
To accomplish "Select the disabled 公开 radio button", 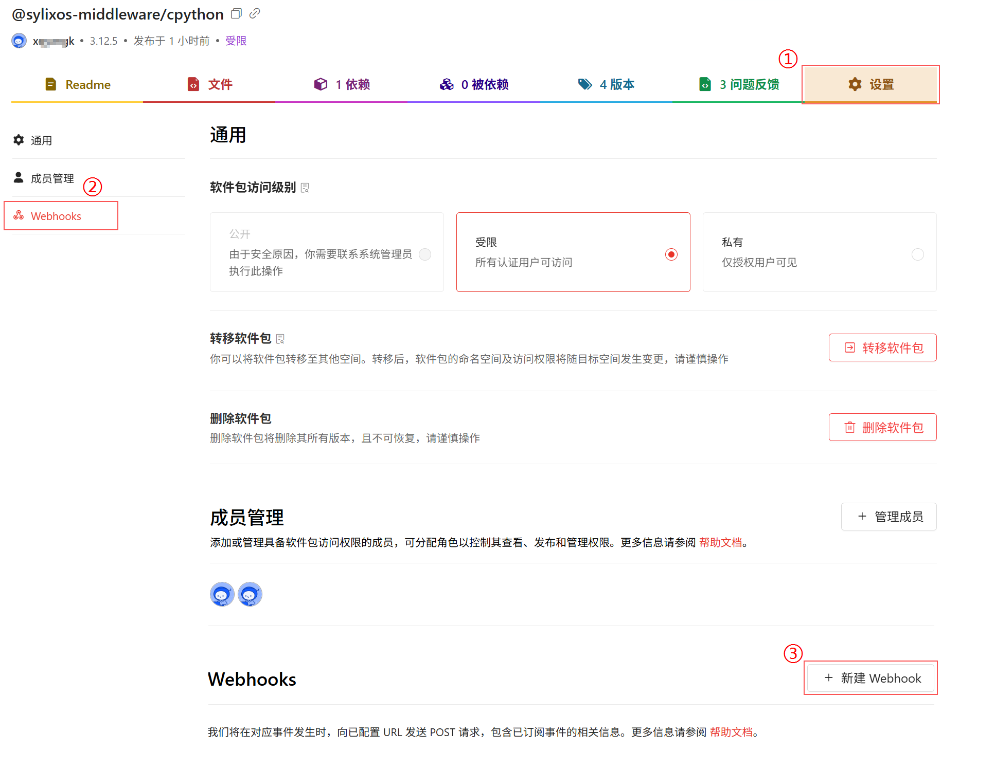I will 425,254.
